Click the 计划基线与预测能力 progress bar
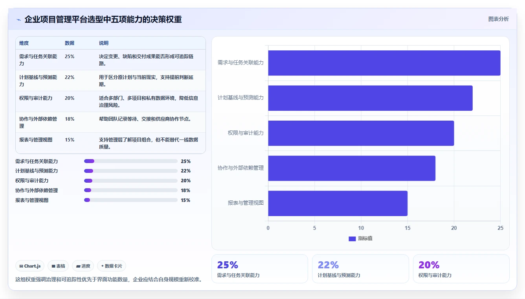 point(131,171)
